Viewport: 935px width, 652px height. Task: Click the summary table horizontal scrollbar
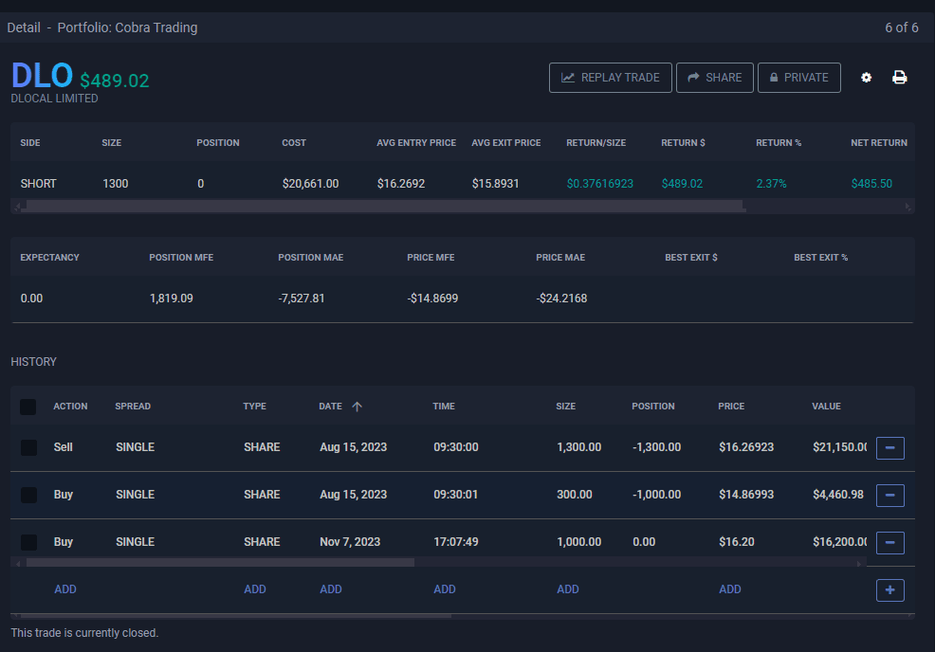click(379, 205)
